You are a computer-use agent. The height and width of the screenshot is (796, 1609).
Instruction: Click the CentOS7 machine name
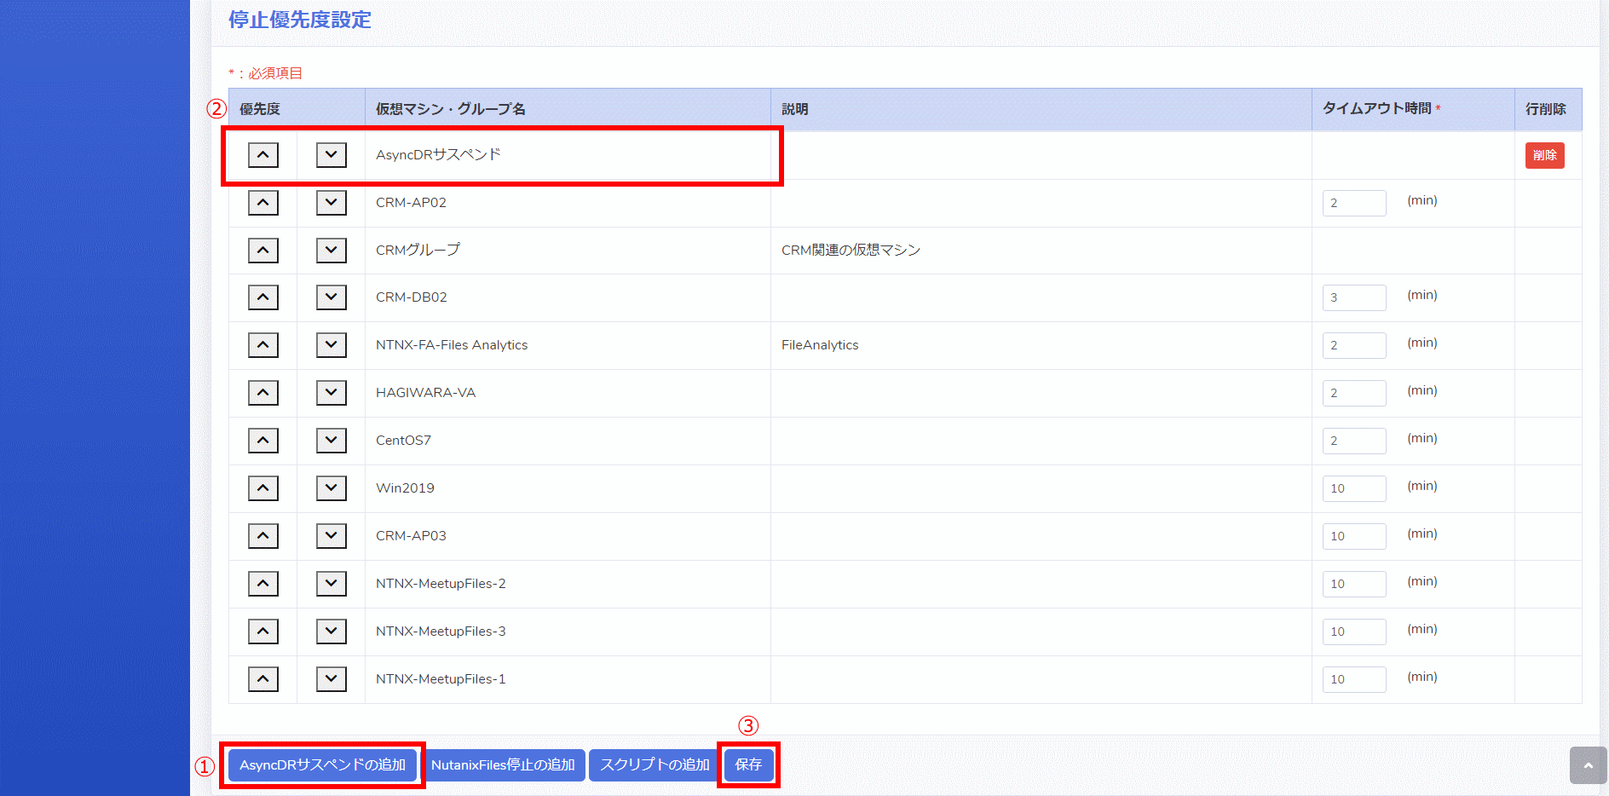click(x=403, y=441)
